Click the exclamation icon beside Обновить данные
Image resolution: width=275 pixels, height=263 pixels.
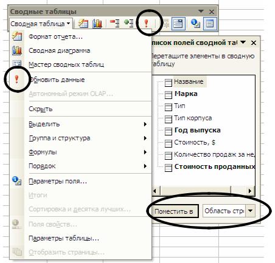coord(16,80)
